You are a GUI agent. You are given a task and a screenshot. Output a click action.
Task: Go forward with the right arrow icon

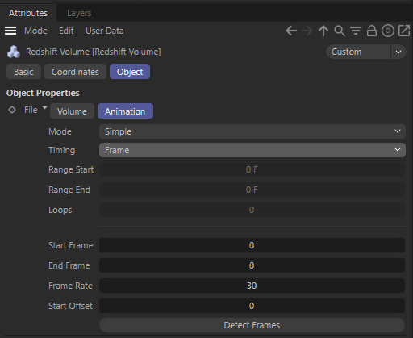307,31
